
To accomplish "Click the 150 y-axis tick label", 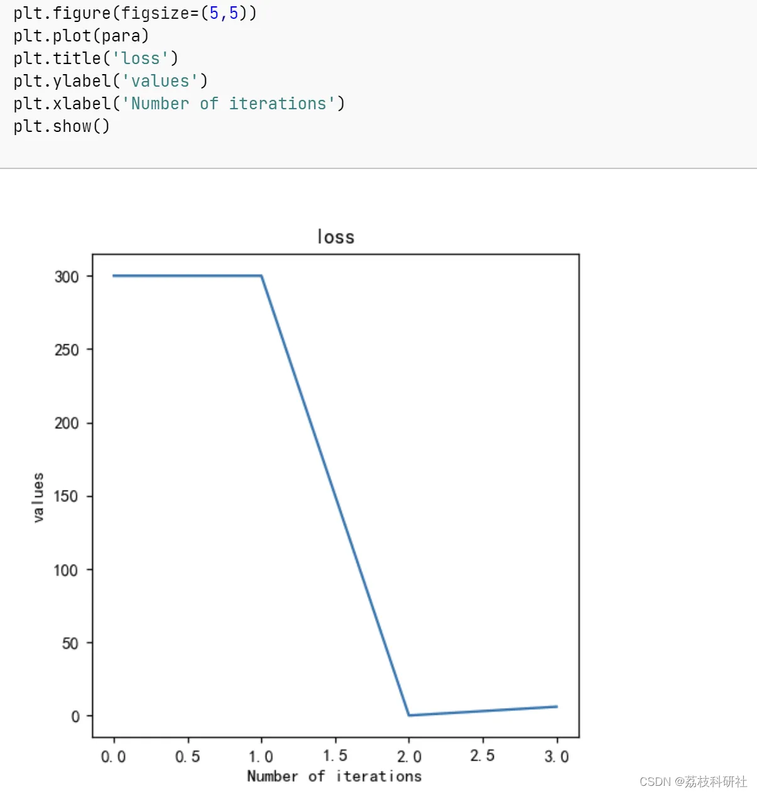I will [67, 497].
